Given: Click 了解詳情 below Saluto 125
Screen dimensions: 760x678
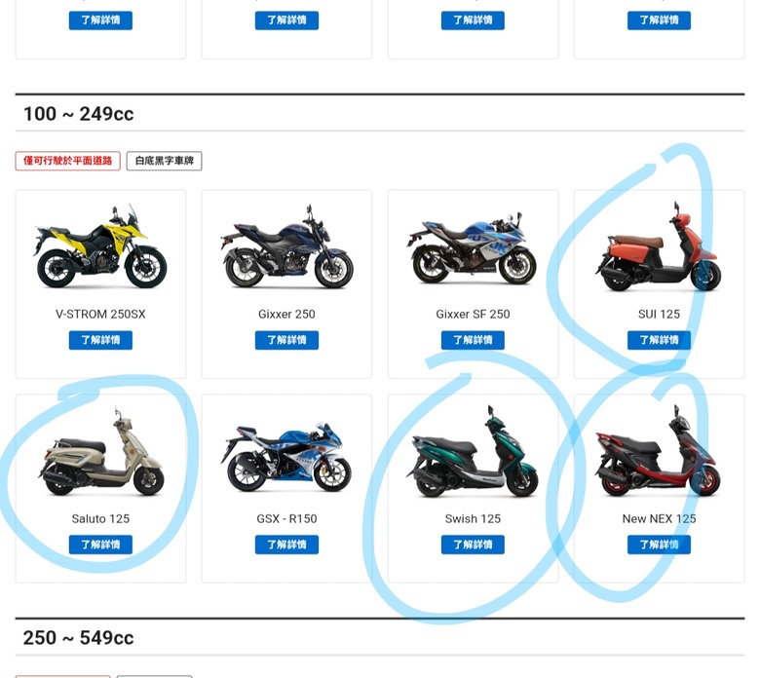Looking at the screenshot, I should point(100,545).
